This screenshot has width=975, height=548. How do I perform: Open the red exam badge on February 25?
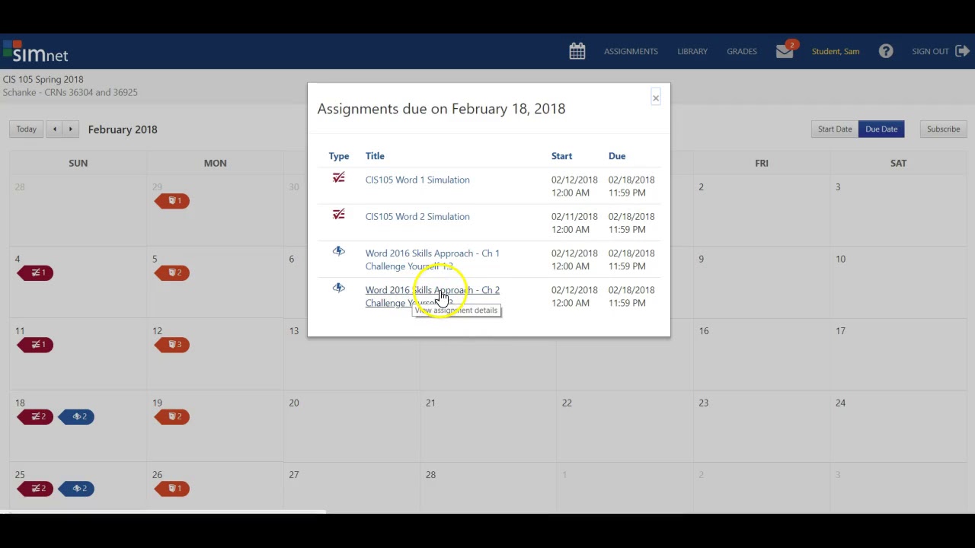coord(36,488)
